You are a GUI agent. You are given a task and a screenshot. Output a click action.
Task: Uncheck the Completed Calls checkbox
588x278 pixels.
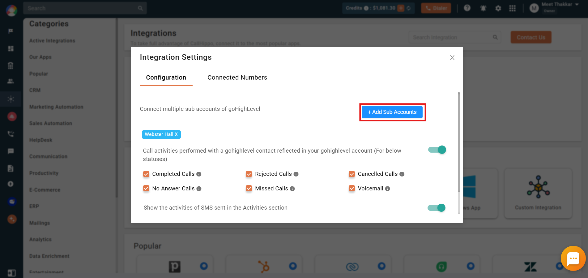click(x=146, y=174)
